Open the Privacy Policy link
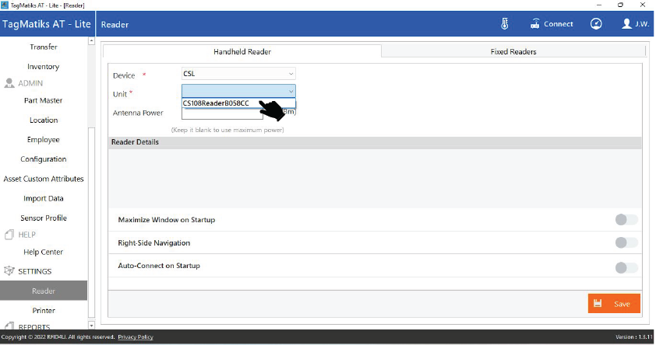This screenshot has width=656, height=345. [136, 337]
